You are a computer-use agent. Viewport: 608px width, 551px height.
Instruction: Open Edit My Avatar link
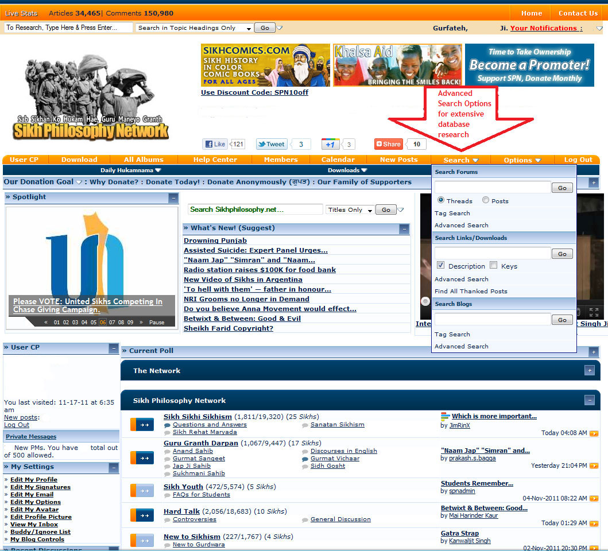pos(34,510)
